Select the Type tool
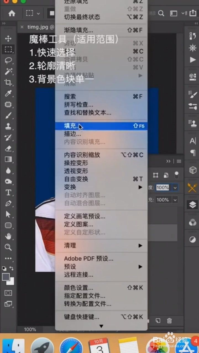 click(8, 192)
